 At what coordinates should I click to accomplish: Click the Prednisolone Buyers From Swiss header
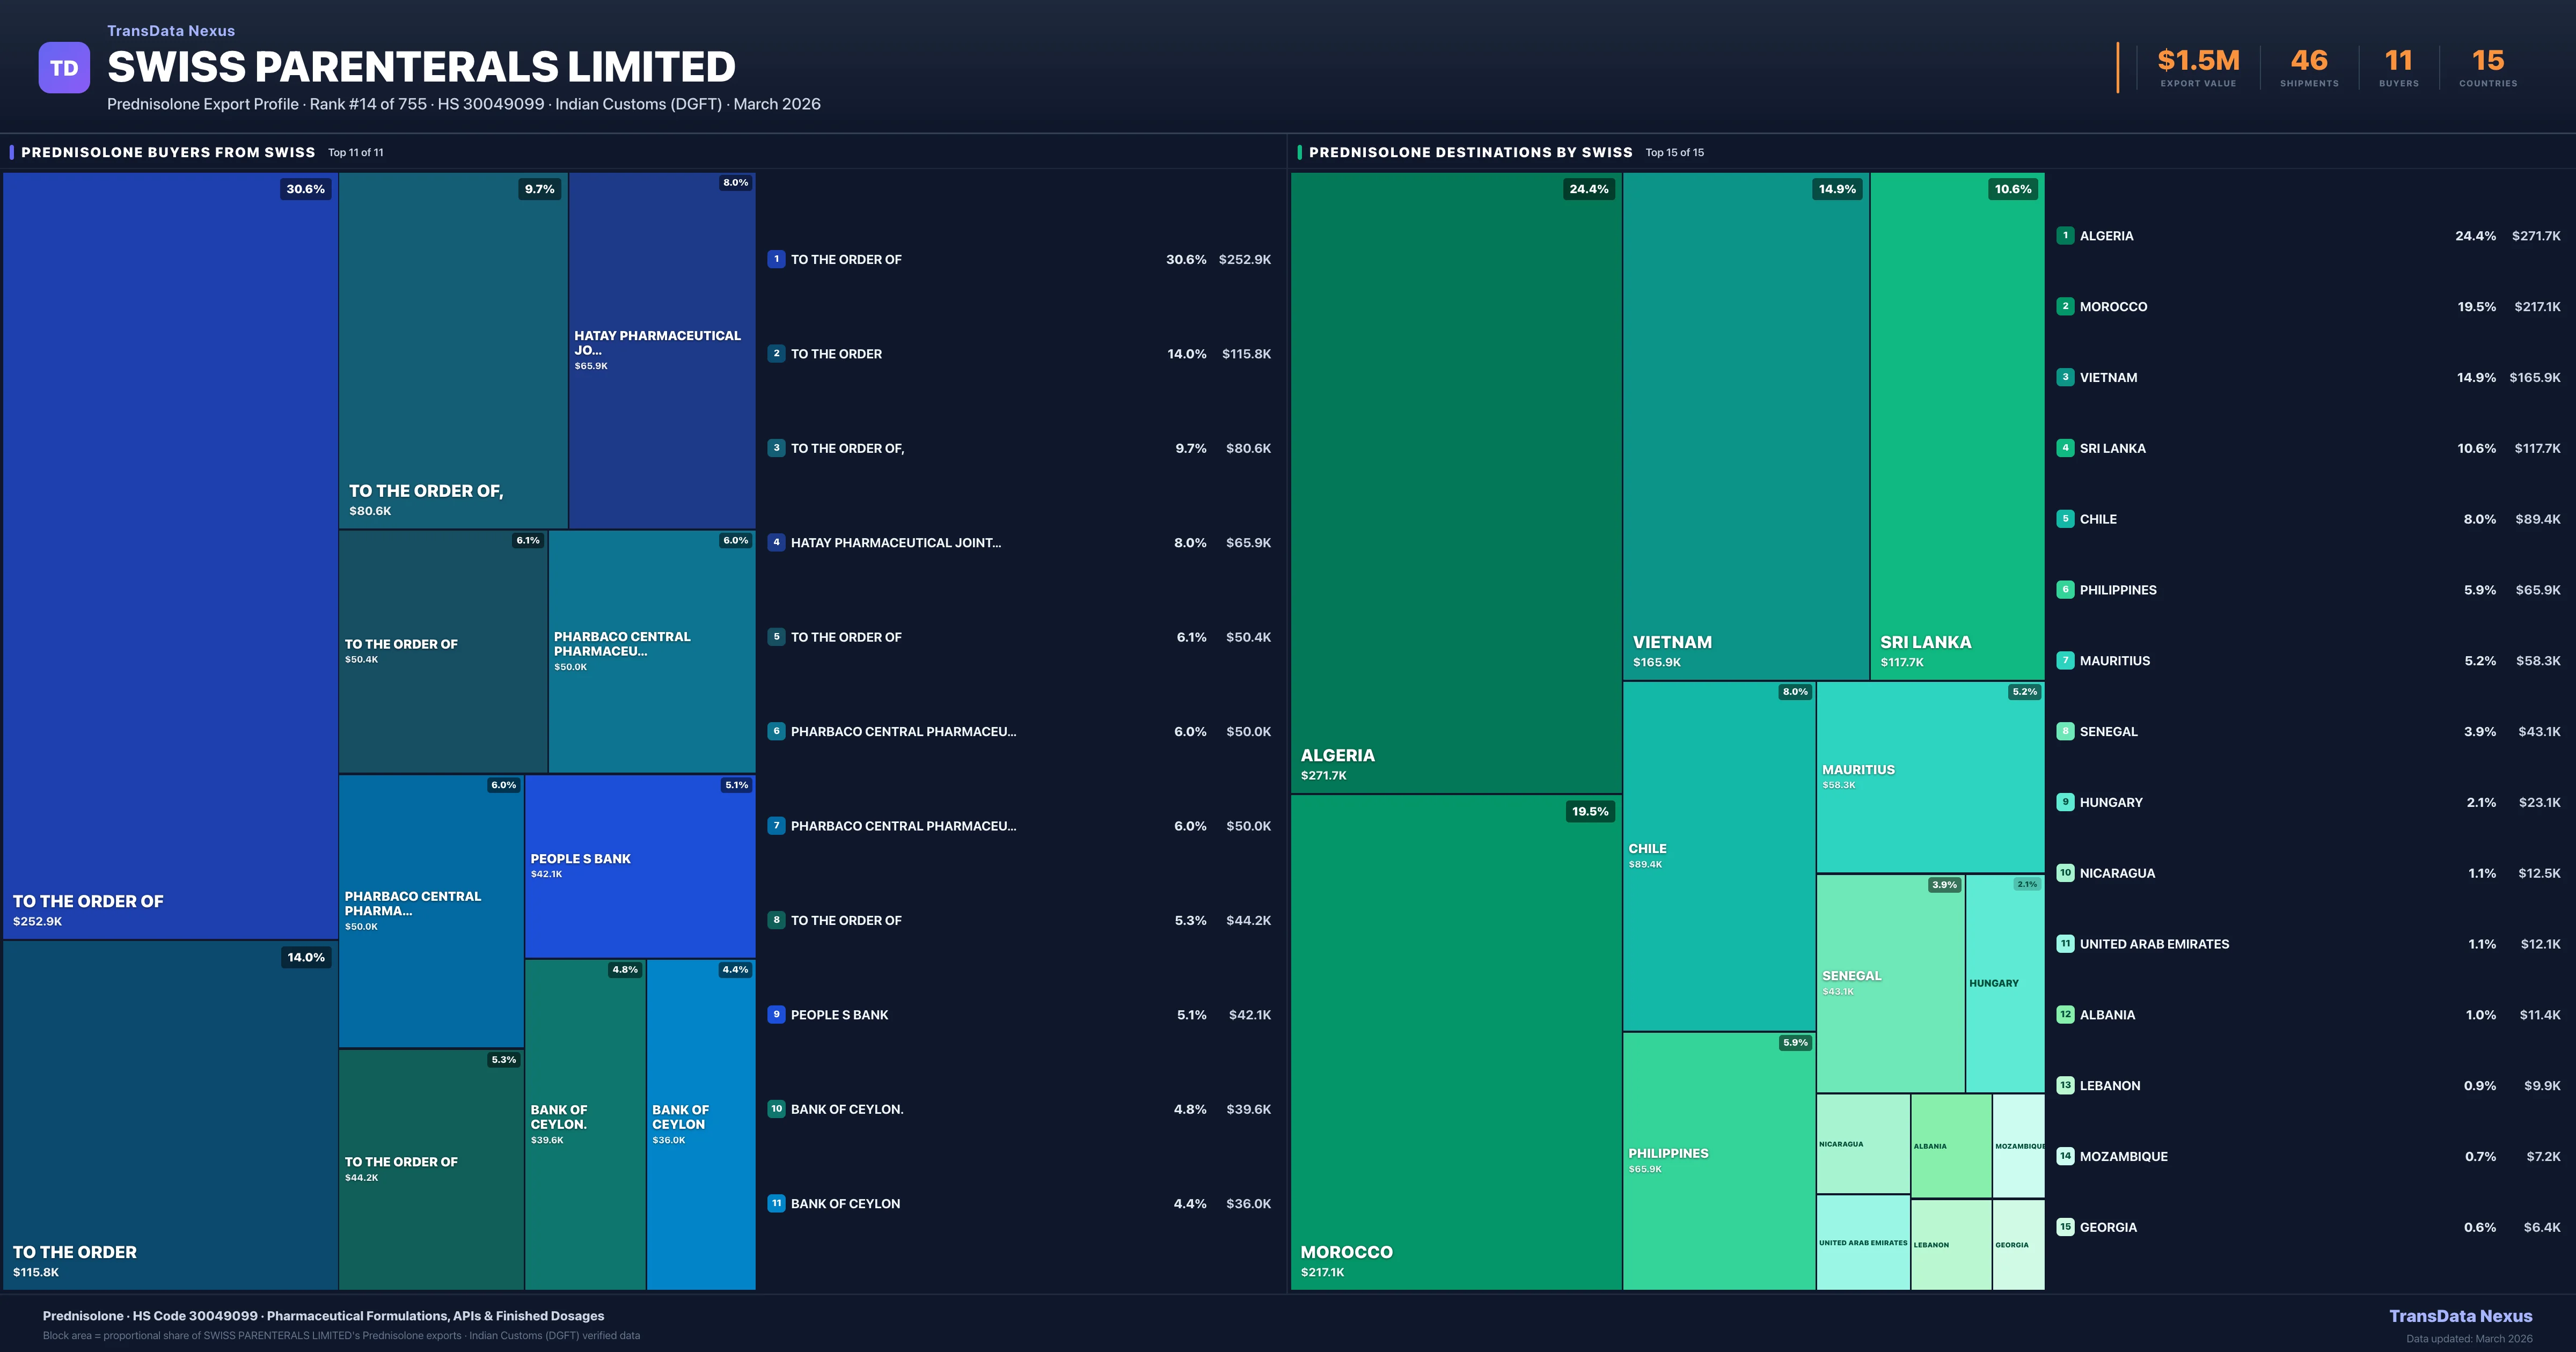click(168, 152)
